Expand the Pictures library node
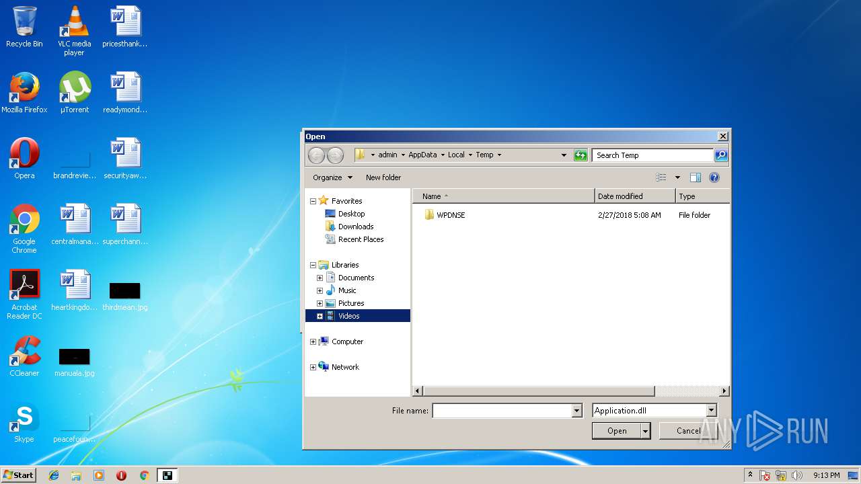The width and height of the screenshot is (861, 484). coord(320,303)
